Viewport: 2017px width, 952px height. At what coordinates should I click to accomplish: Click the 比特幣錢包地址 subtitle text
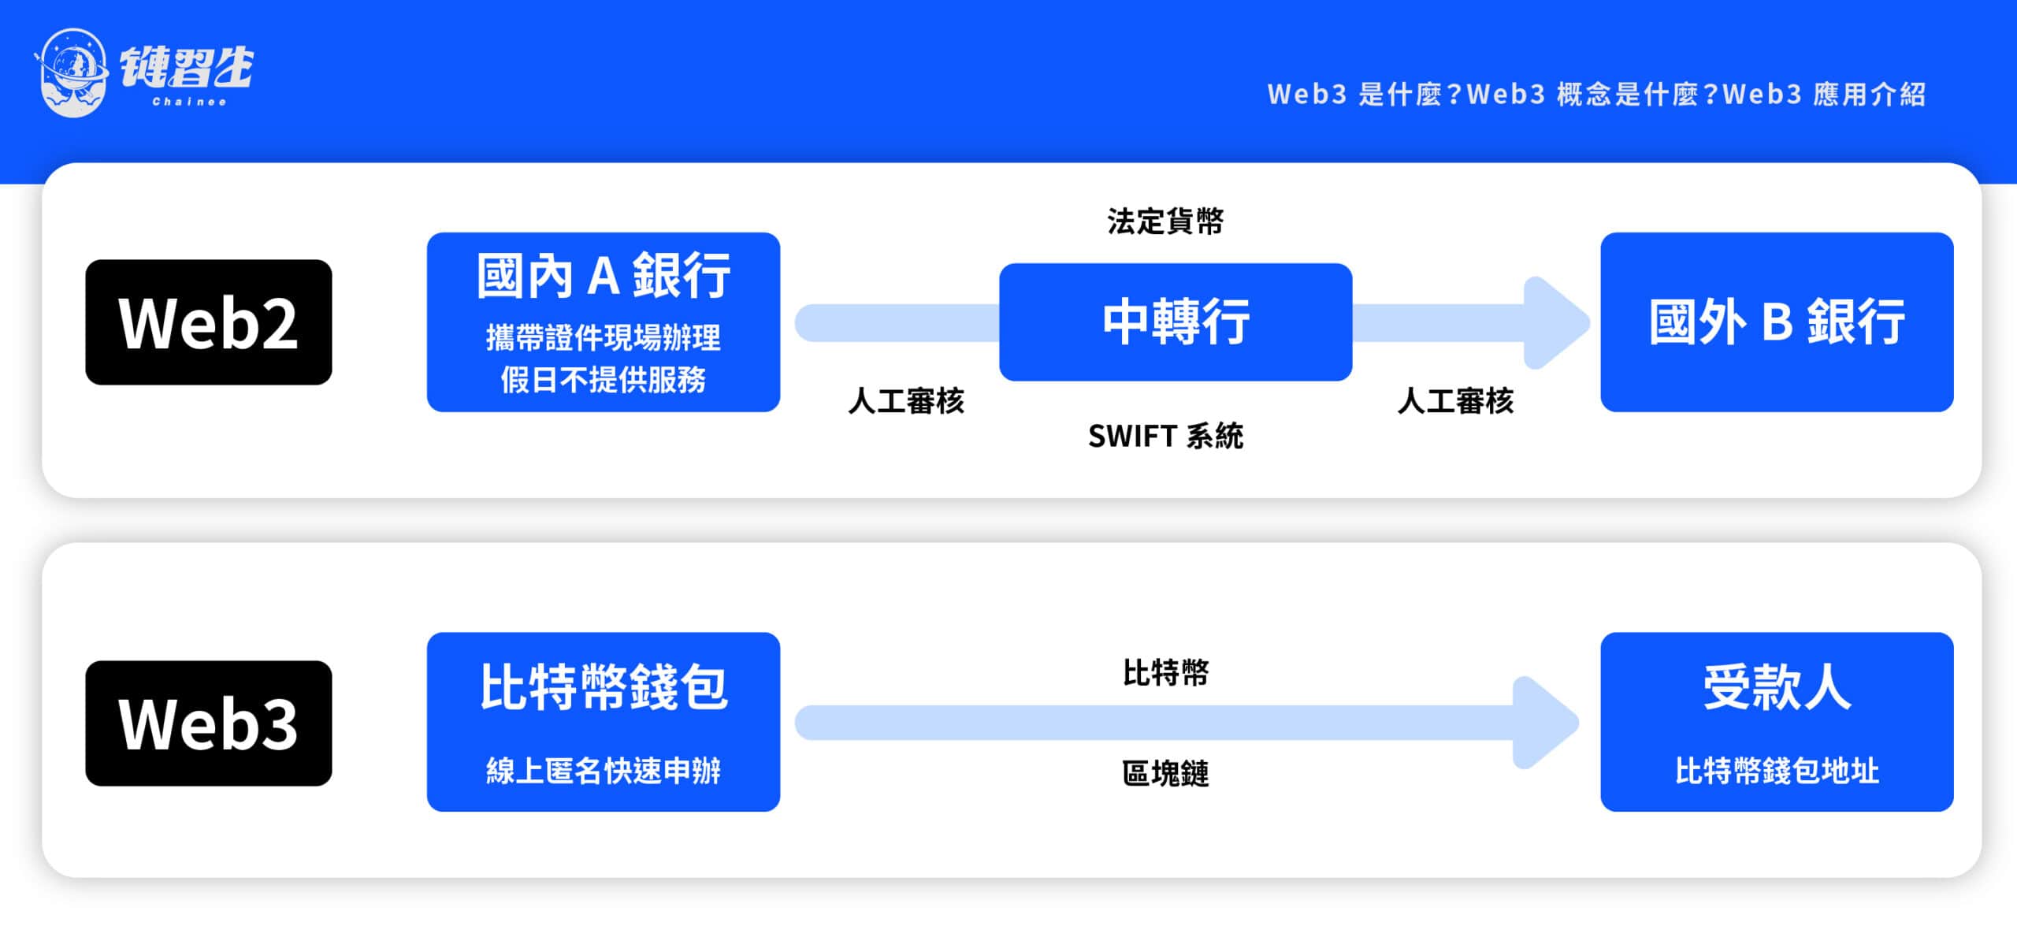tap(1777, 770)
